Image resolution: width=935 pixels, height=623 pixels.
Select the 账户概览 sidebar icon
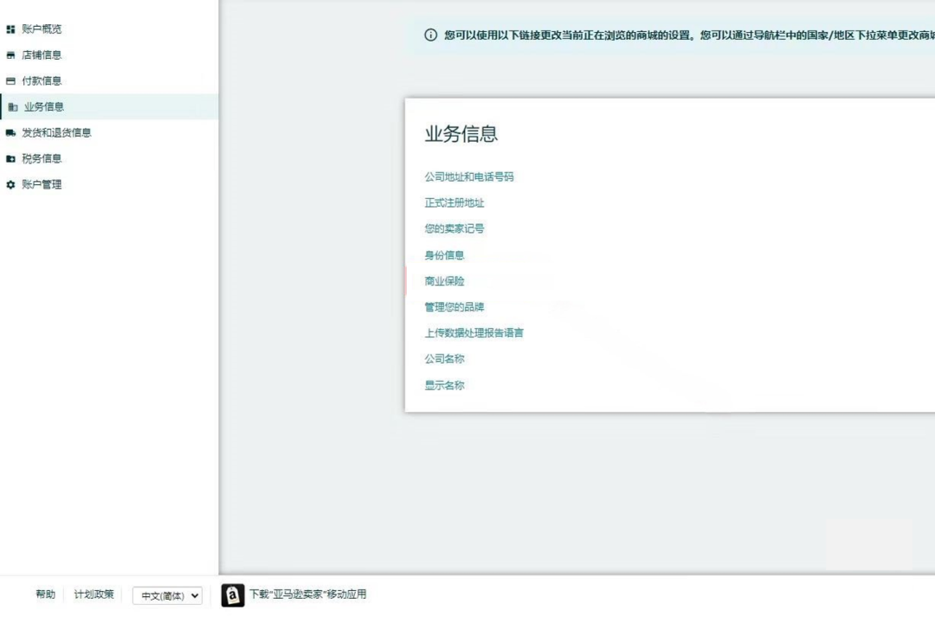pyautogui.click(x=10, y=29)
